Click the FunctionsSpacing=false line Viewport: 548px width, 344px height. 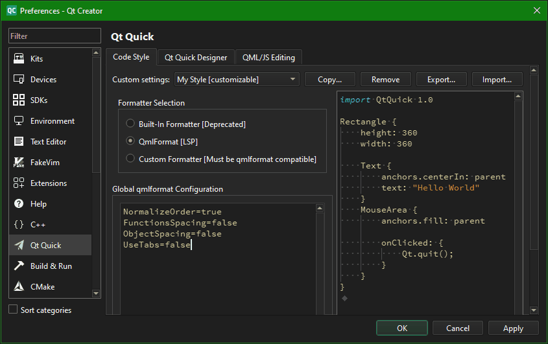click(180, 222)
